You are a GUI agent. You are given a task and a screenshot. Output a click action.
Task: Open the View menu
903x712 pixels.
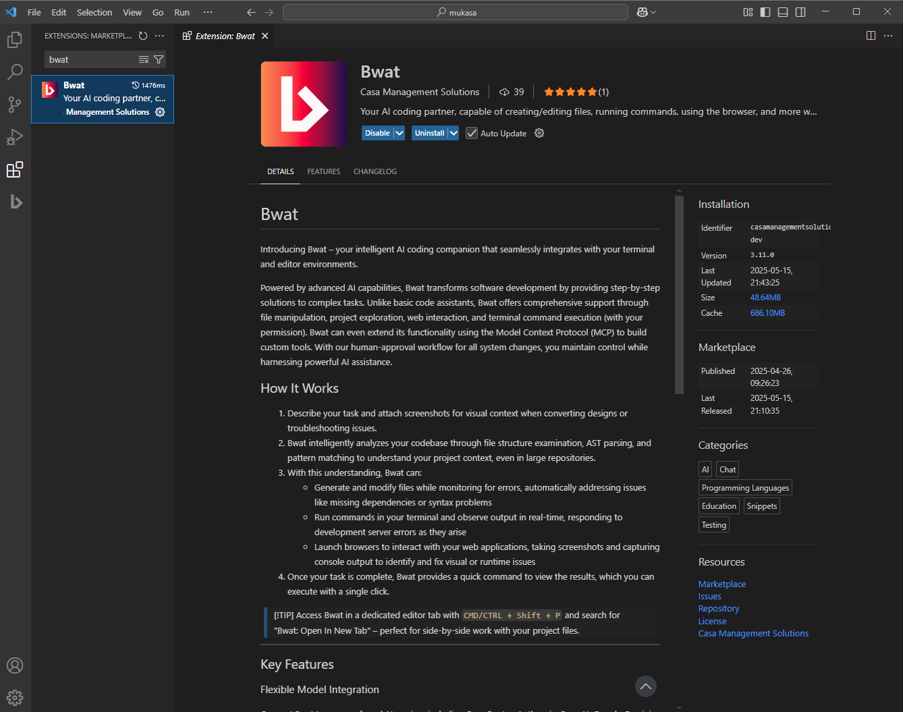(132, 12)
